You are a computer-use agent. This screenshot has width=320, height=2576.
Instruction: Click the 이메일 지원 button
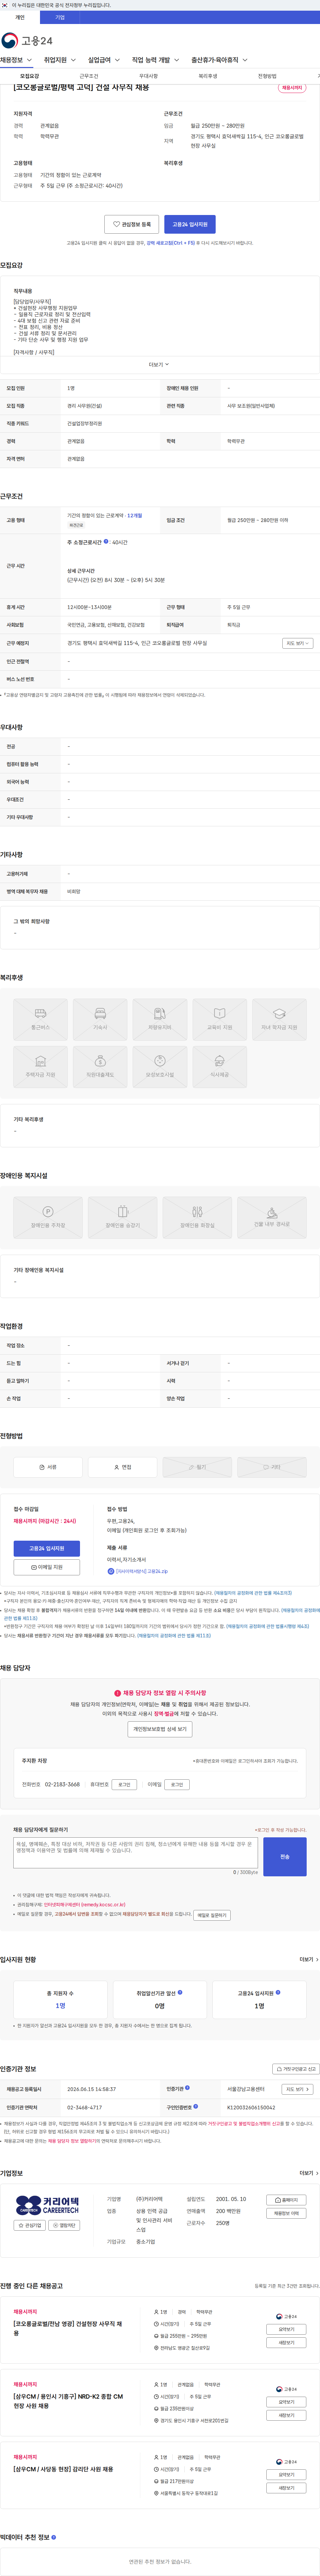coord(47,1567)
